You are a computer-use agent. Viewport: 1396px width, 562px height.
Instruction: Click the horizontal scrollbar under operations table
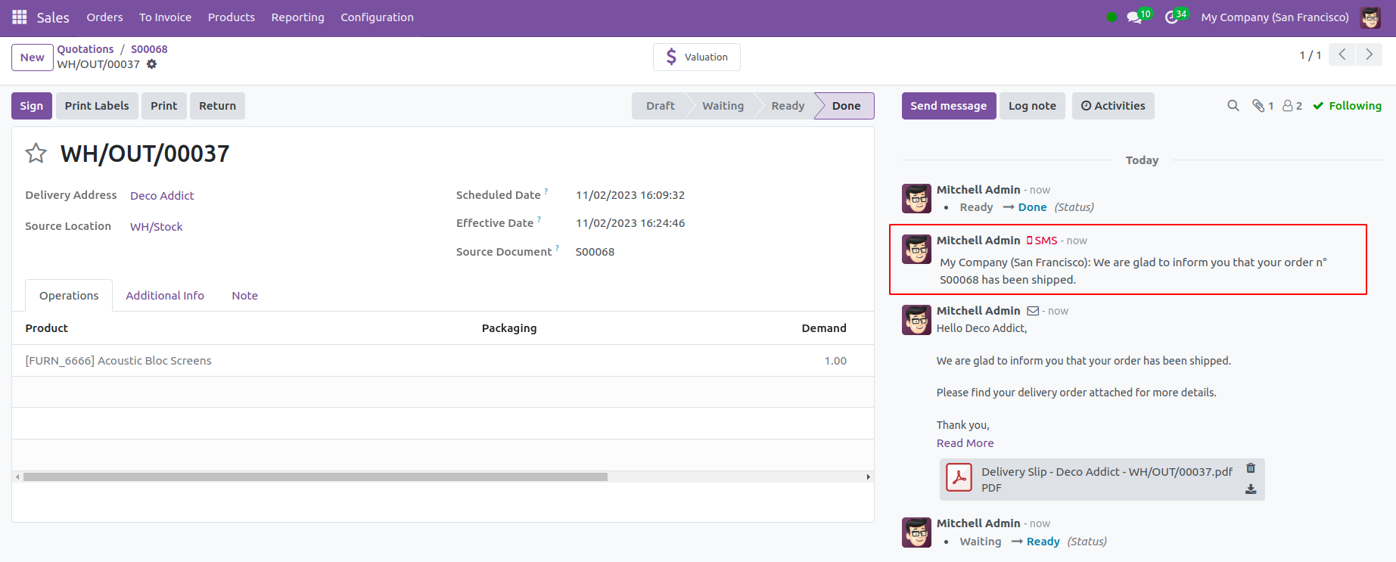tap(315, 477)
